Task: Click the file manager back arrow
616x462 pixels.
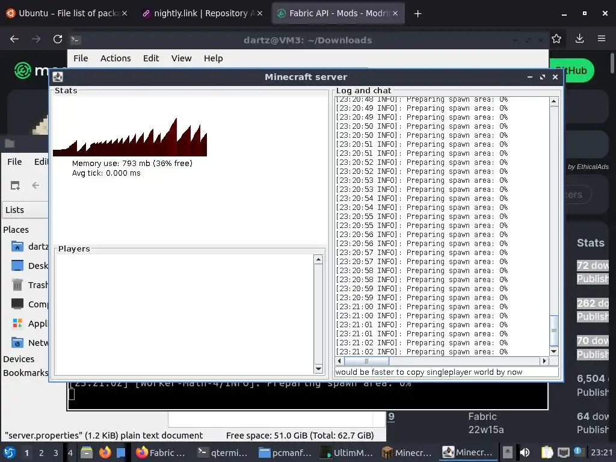Action: coord(35,185)
